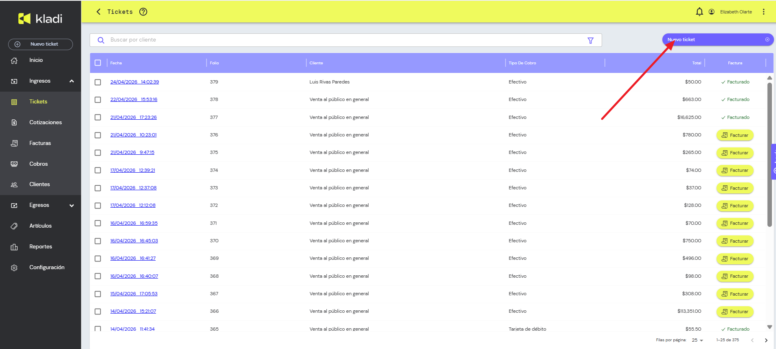776x349 pixels.
Task: Click the Buscar por cliente search field
Action: pyautogui.click(x=345, y=40)
